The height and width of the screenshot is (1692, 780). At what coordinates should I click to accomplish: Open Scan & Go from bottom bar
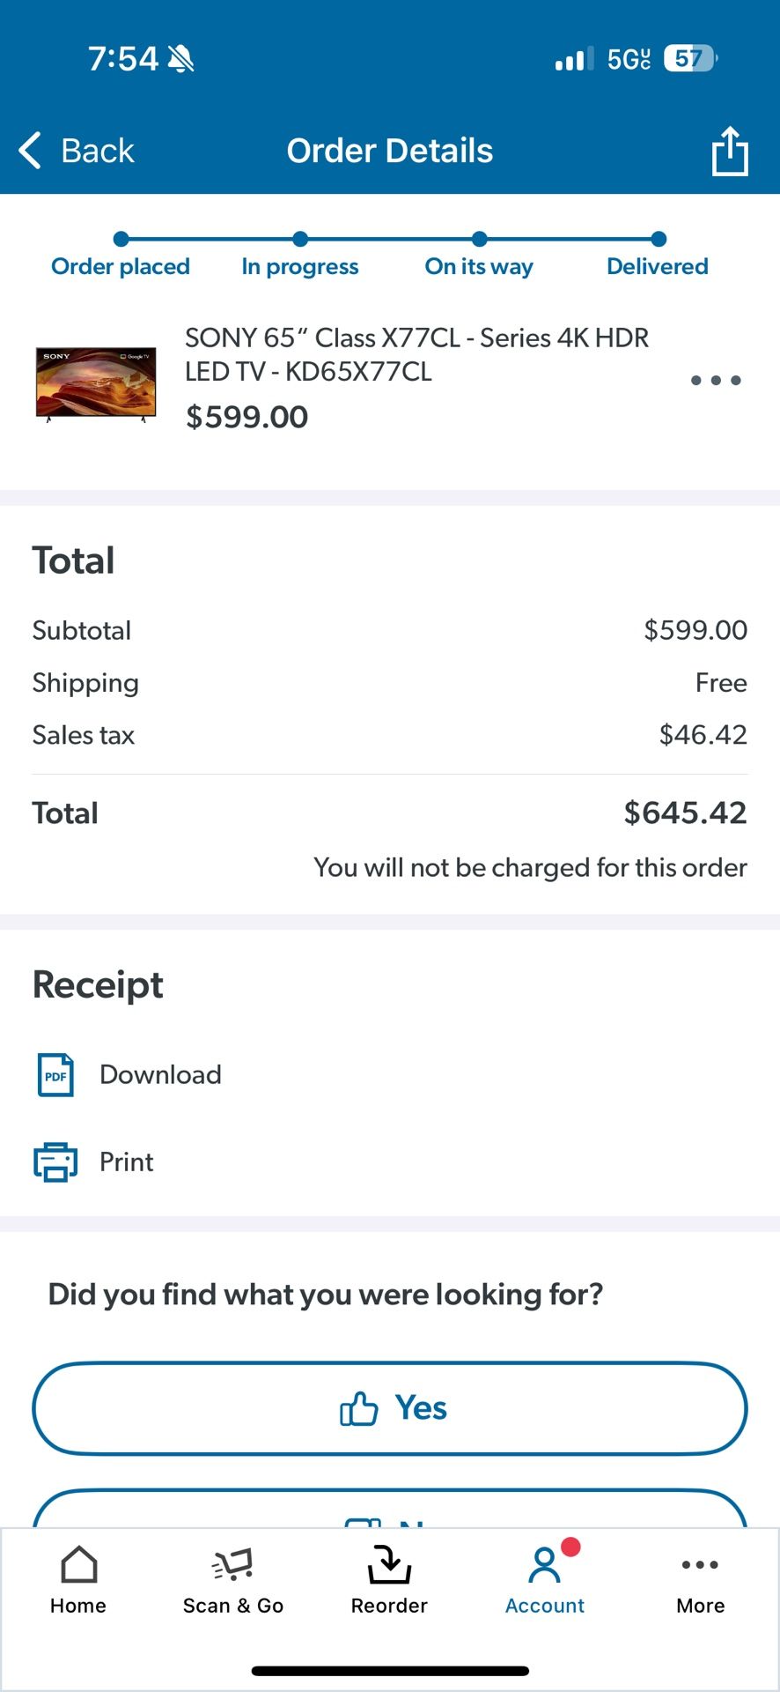point(233,1580)
